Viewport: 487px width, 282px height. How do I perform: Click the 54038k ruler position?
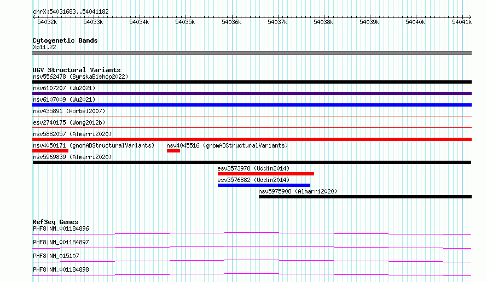pyautogui.click(x=323, y=22)
